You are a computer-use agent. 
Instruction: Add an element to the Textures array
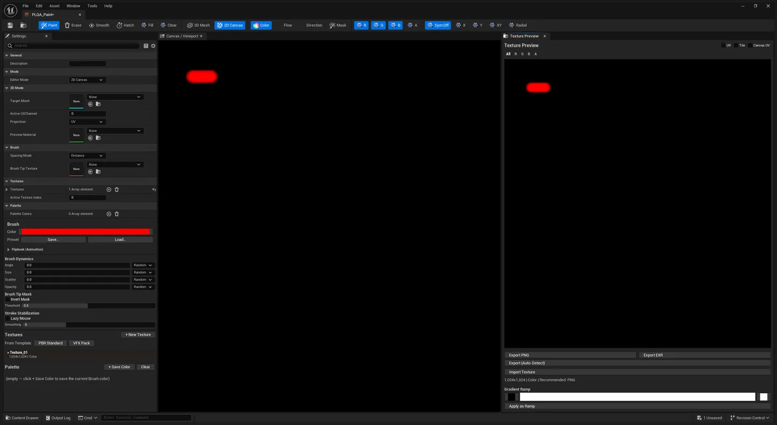[x=109, y=189]
